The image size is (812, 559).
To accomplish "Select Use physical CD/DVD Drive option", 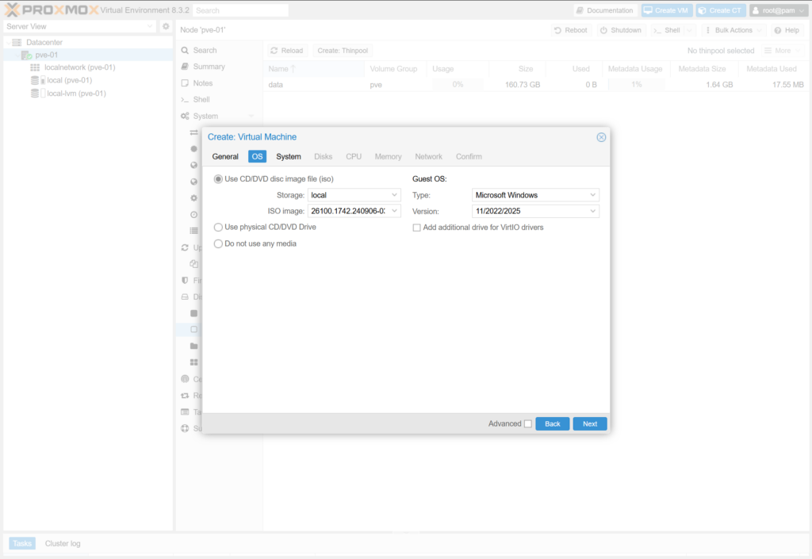I will click(219, 227).
